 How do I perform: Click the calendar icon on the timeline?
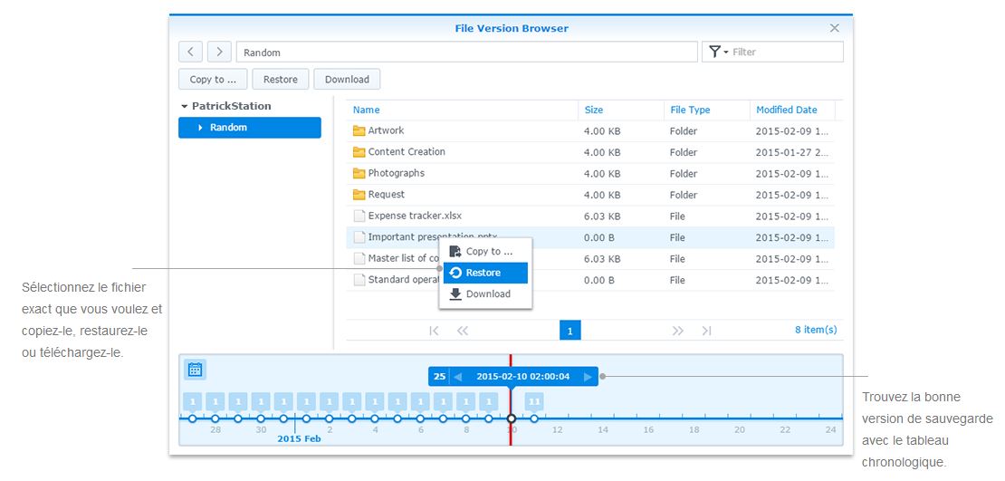[x=195, y=370]
